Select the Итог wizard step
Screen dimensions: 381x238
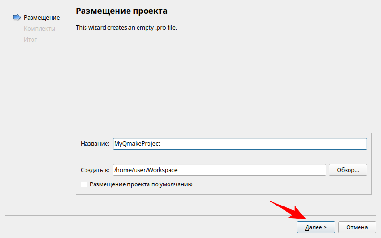30,39
